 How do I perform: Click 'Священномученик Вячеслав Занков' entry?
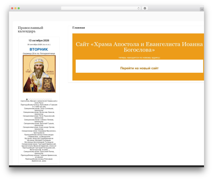click(x=39, y=113)
